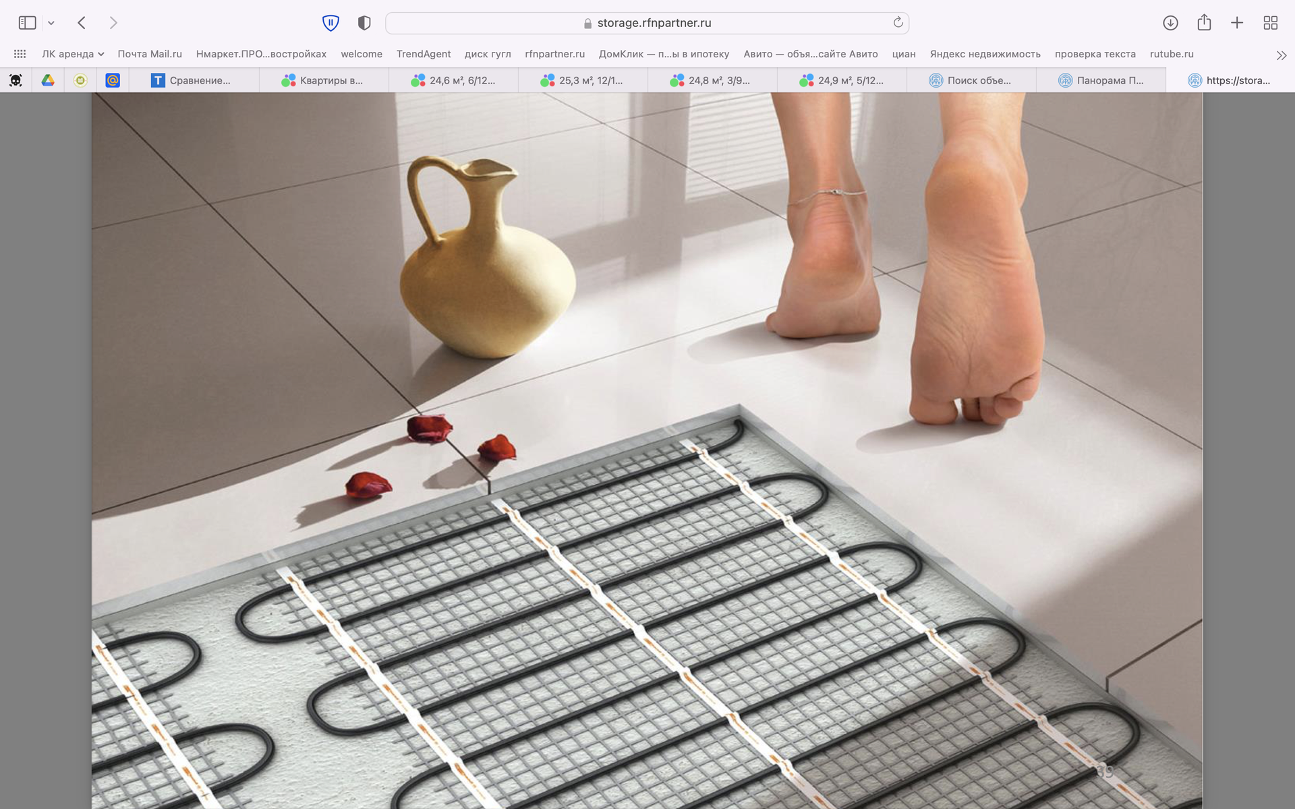Screen dimensions: 1295x809
Task: Open sidebar tab group dropdown chevron
Action: tap(51, 23)
